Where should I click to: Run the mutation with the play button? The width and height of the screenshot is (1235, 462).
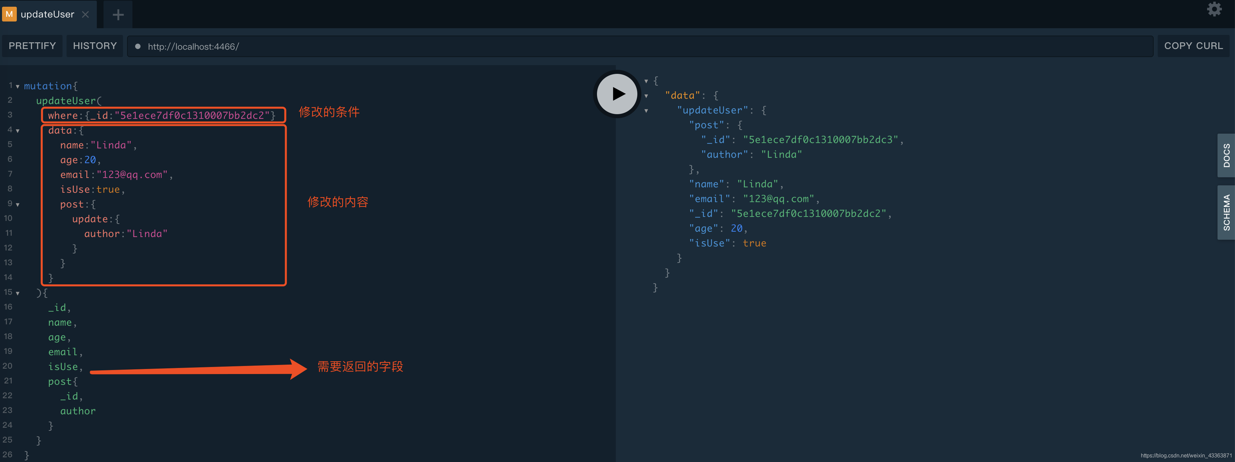(617, 94)
